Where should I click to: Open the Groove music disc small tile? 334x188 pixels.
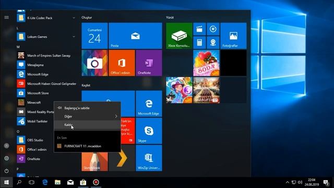213,29
